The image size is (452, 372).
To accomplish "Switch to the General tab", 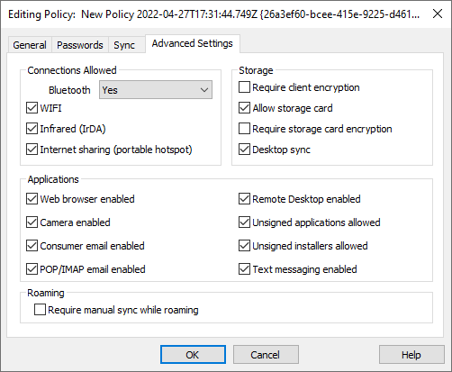I will click(30, 45).
